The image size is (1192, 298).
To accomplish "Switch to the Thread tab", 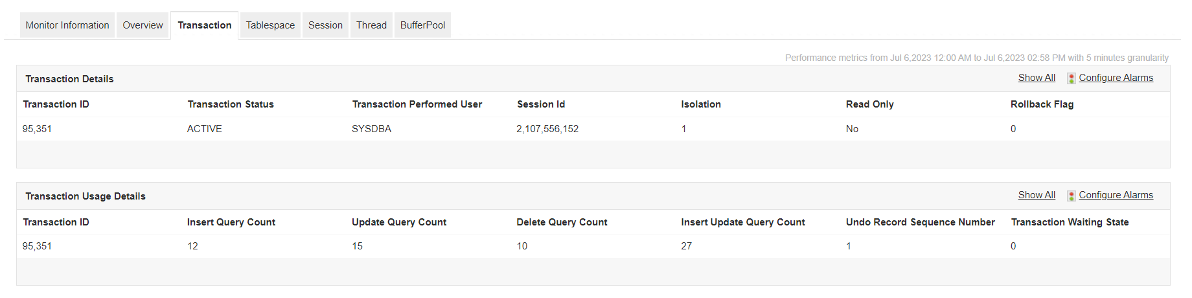I will click(371, 25).
